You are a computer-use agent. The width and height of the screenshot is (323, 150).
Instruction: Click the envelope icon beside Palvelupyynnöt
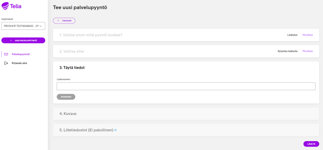pyautogui.click(x=6, y=54)
